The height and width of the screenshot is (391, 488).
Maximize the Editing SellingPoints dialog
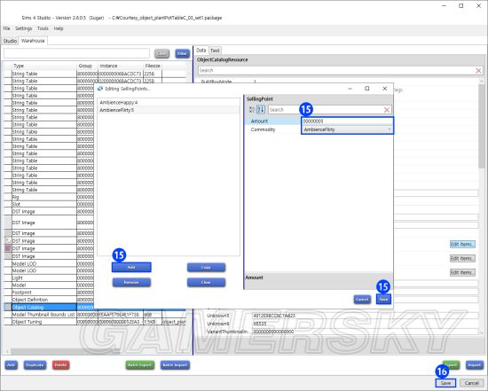coord(367,89)
